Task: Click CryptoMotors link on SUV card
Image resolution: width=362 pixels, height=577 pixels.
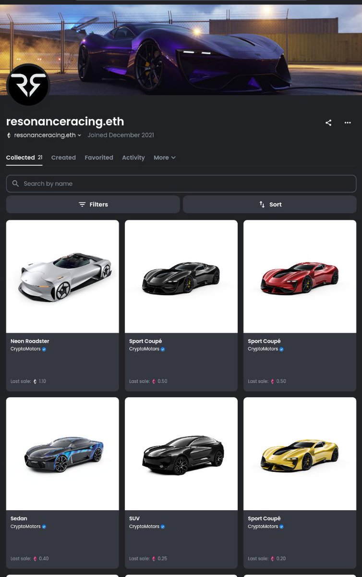Action: pos(144,527)
